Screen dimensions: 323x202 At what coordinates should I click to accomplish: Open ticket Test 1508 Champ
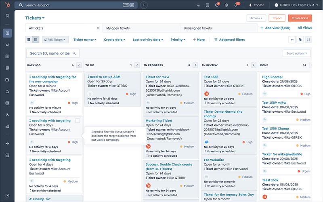coord(275,128)
